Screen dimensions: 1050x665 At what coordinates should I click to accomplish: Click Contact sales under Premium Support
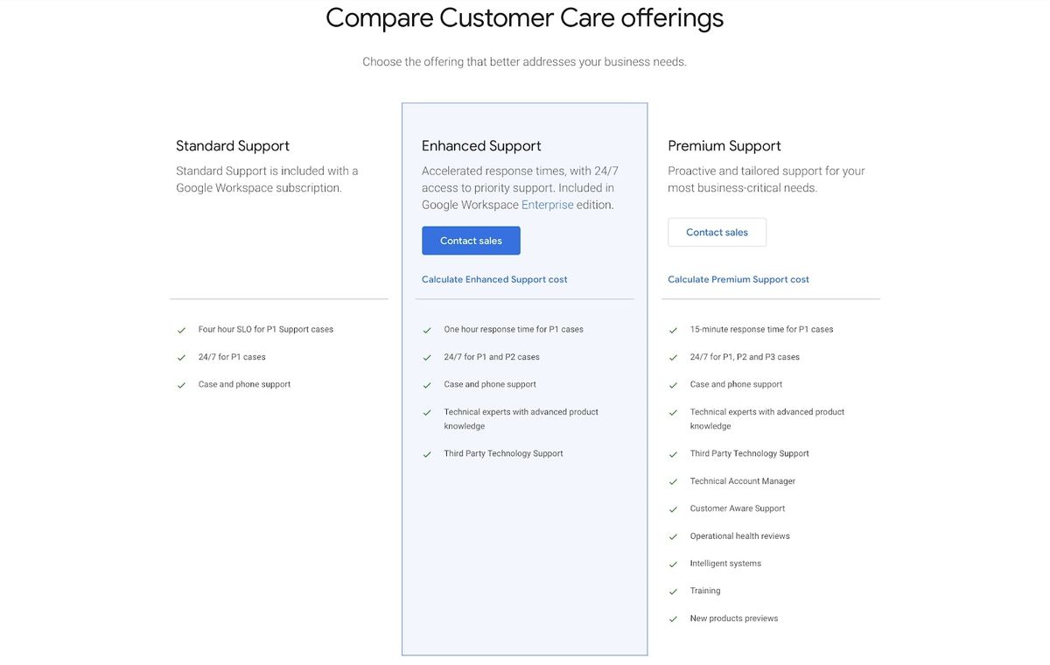pyautogui.click(x=717, y=232)
